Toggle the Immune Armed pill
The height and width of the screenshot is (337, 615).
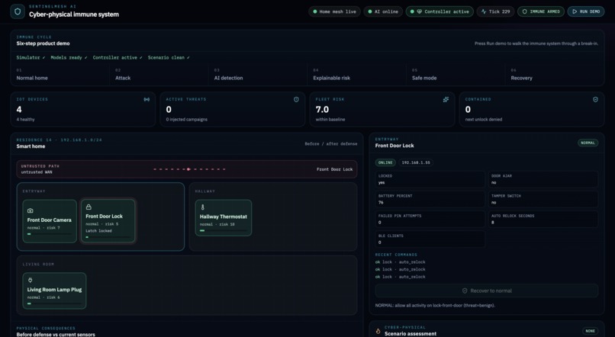pyautogui.click(x=541, y=11)
